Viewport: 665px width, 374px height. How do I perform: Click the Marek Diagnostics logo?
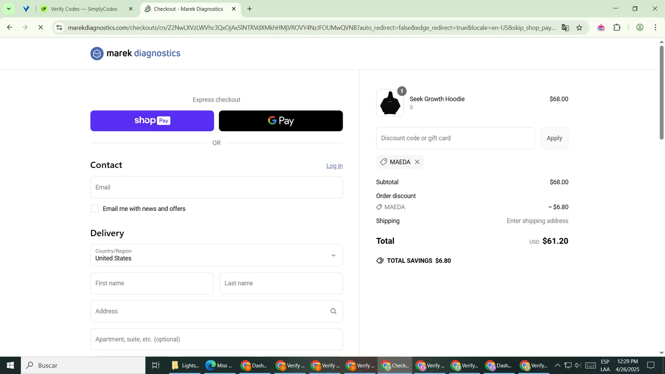(x=136, y=54)
